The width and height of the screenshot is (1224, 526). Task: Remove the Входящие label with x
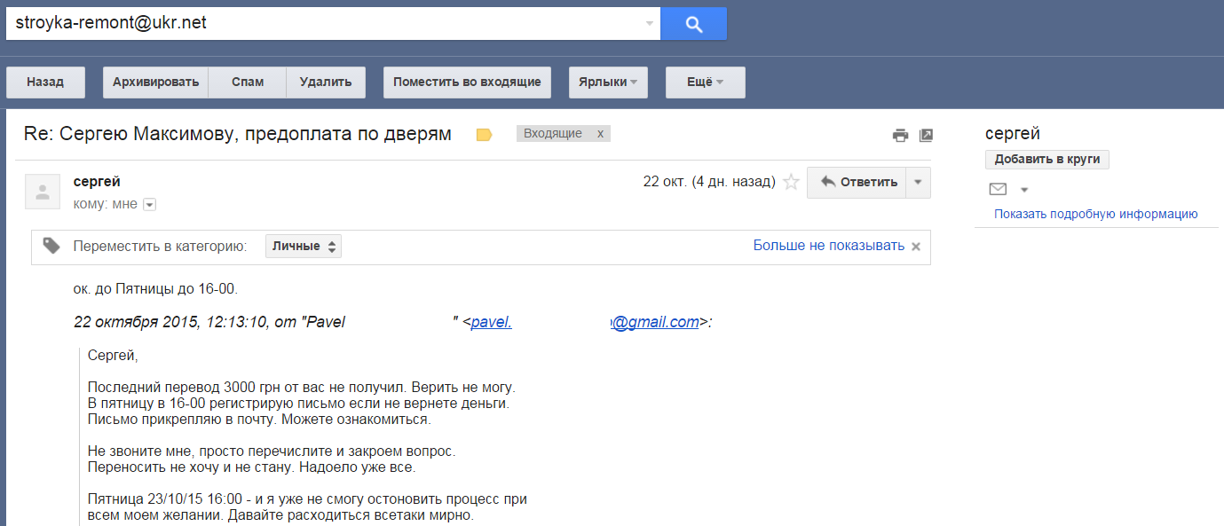tap(600, 134)
